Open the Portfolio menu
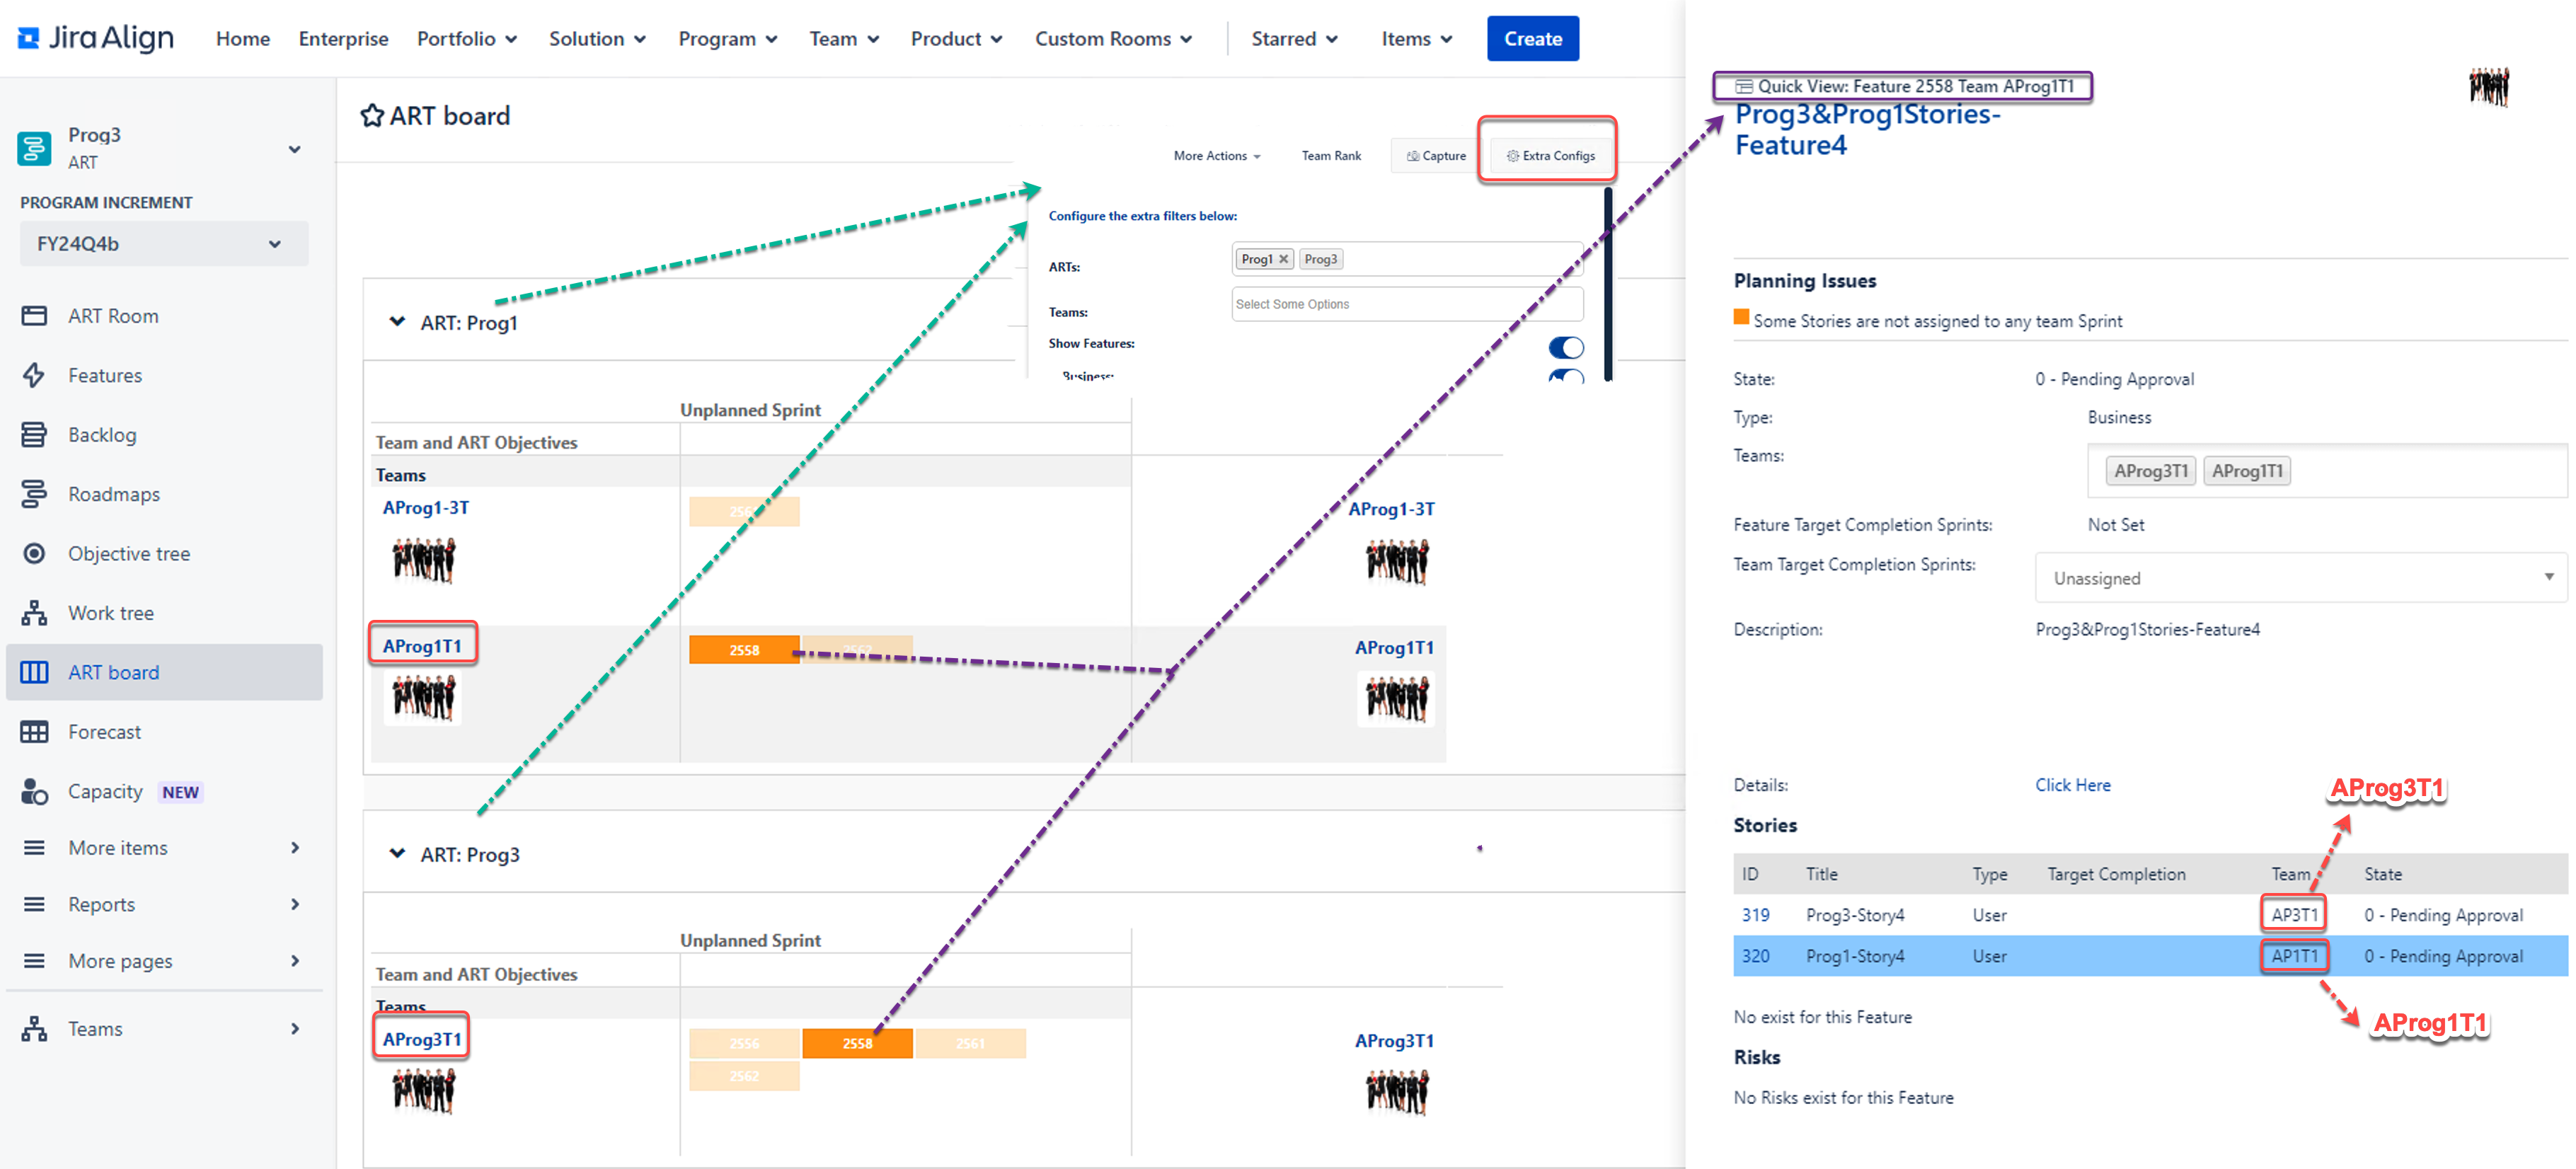 (467, 38)
